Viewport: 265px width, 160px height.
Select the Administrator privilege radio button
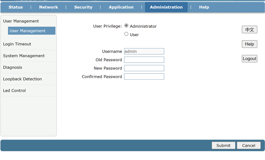click(126, 26)
